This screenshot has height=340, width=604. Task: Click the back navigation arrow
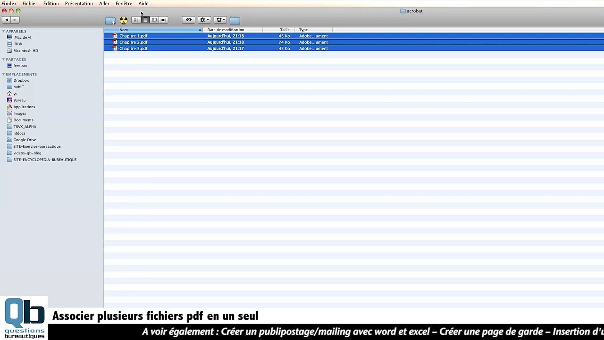point(6,20)
